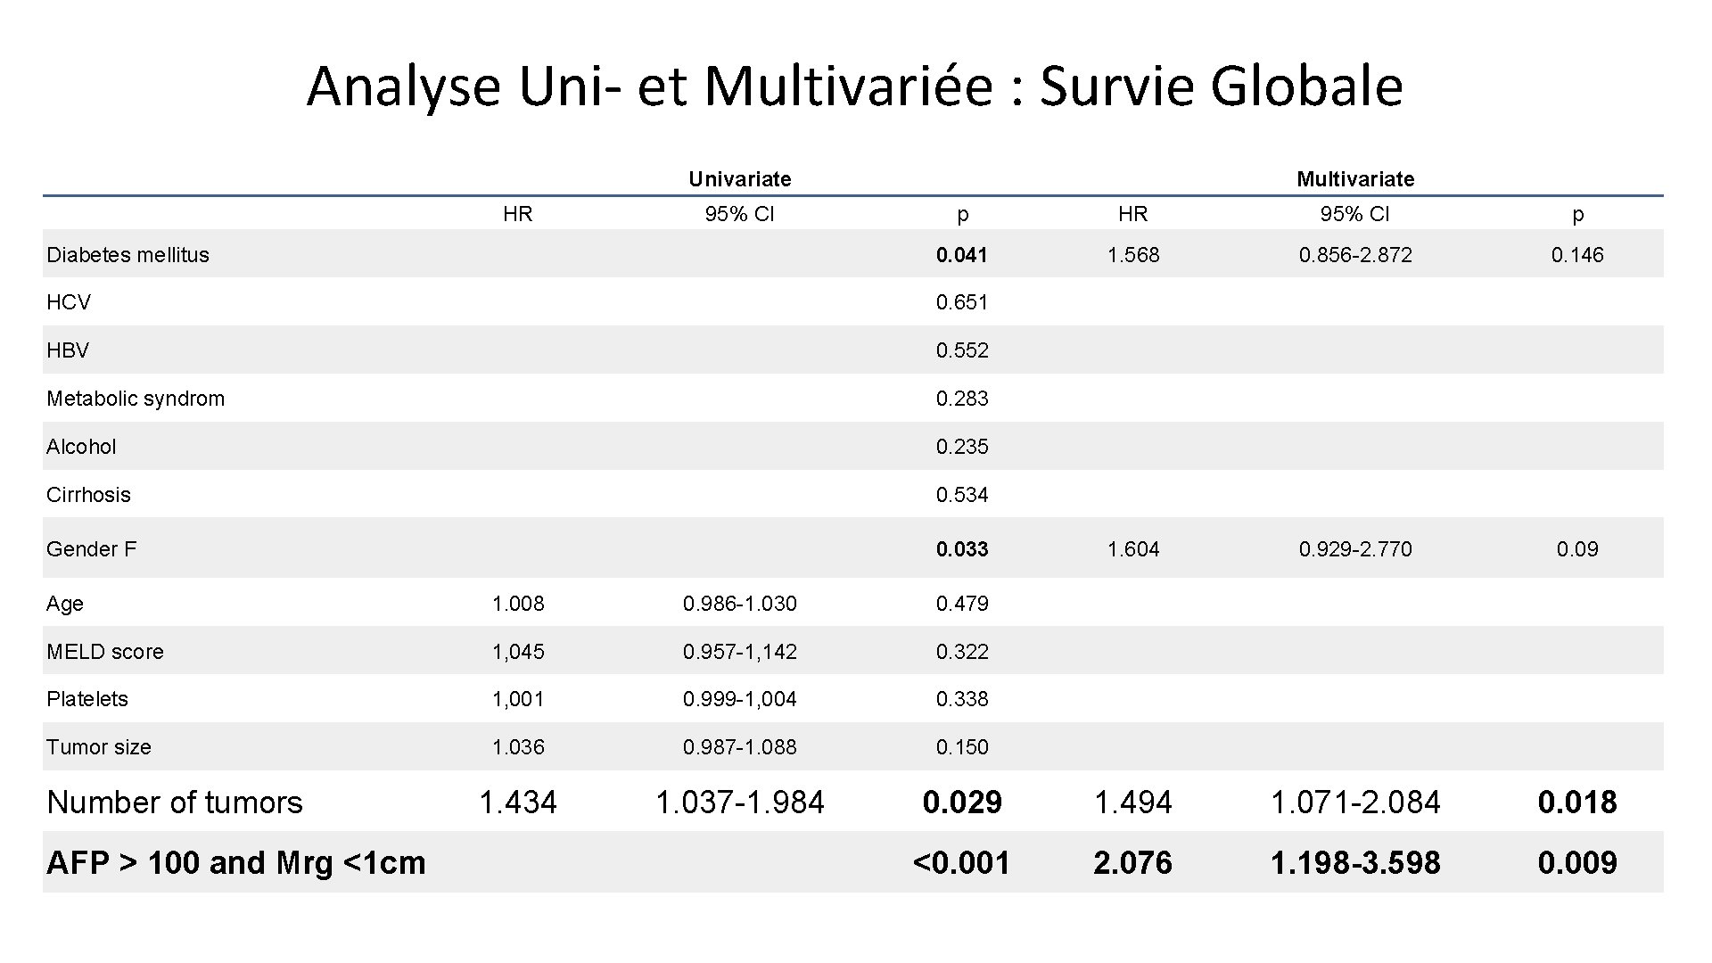Click the Metabolic syndrom row label
Viewport: 1712px width, 963px height.
pyautogui.click(x=135, y=399)
